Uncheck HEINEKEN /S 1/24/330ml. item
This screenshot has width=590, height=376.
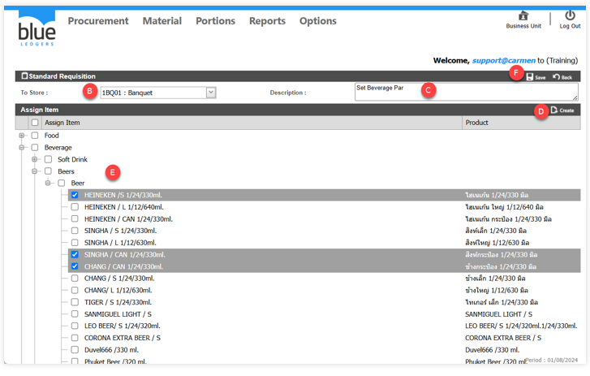pyautogui.click(x=75, y=195)
